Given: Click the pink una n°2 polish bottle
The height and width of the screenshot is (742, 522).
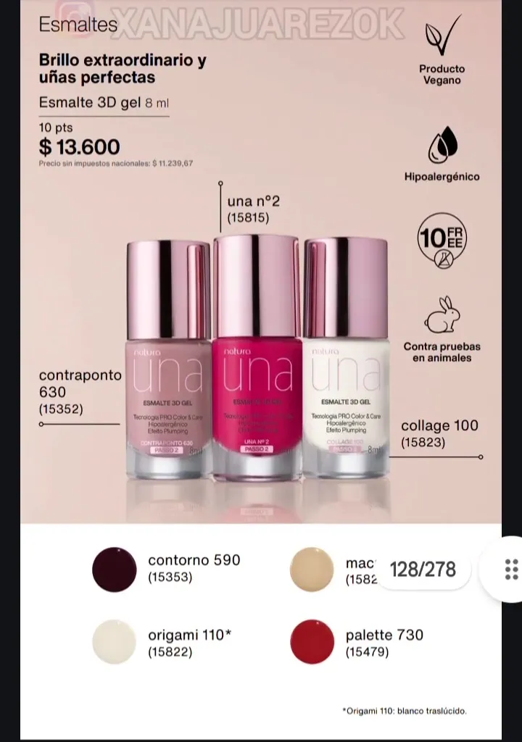Looking at the screenshot, I should [257, 359].
